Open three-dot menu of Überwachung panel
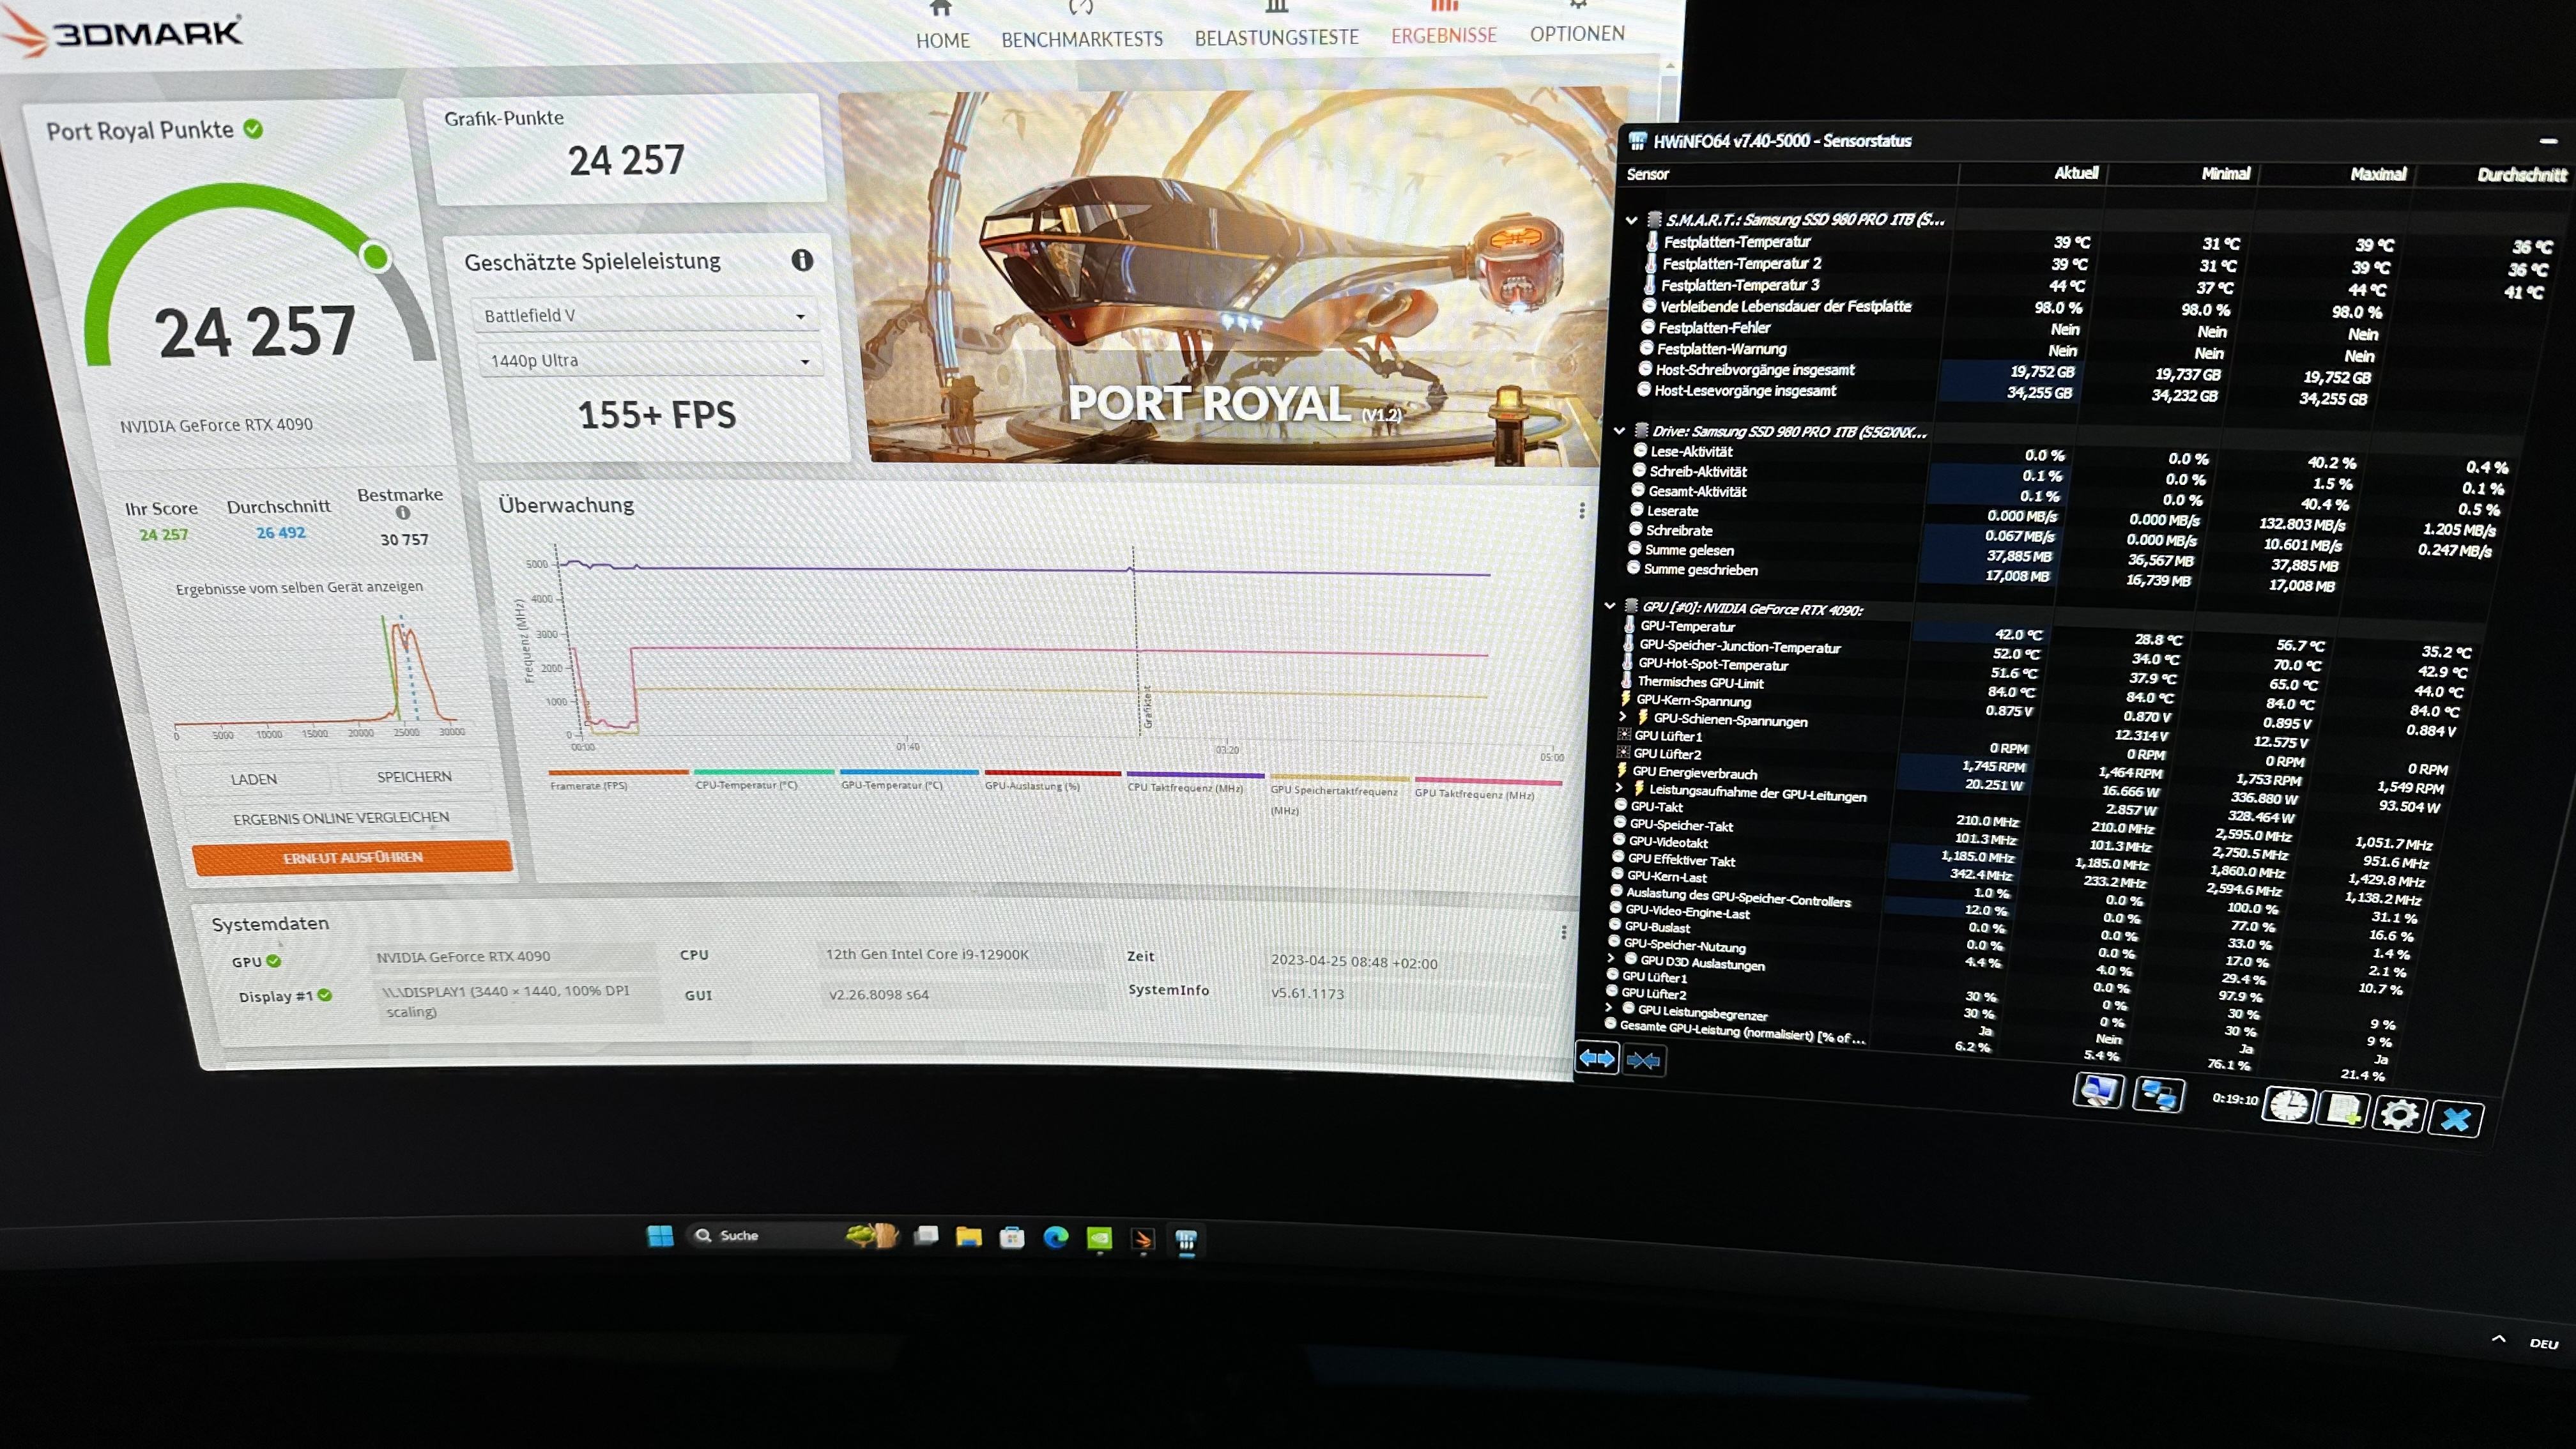 click(1581, 511)
